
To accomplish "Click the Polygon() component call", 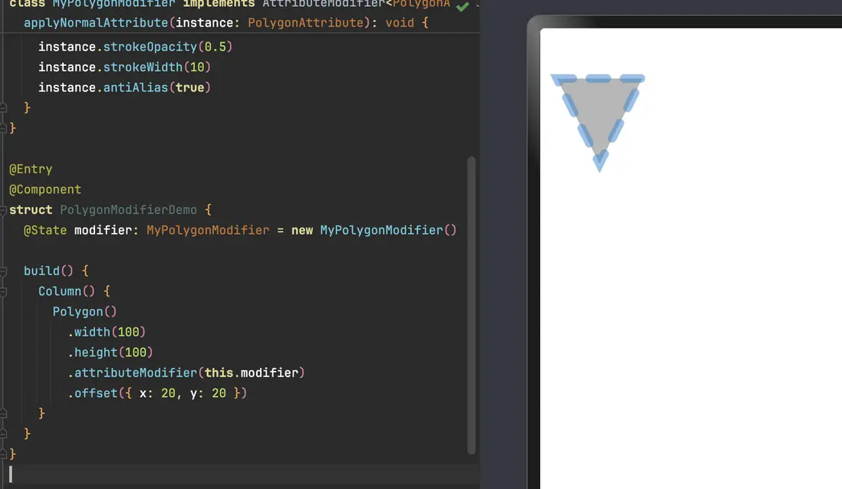I will pos(84,312).
